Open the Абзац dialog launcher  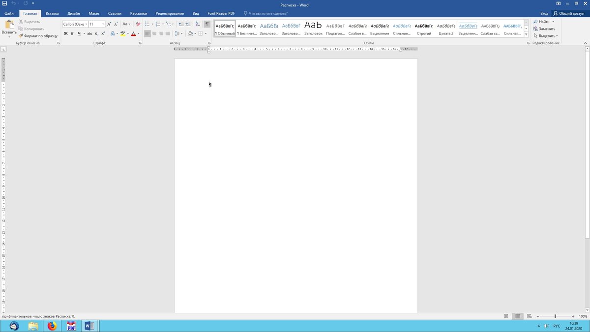(x=209, y=43)
